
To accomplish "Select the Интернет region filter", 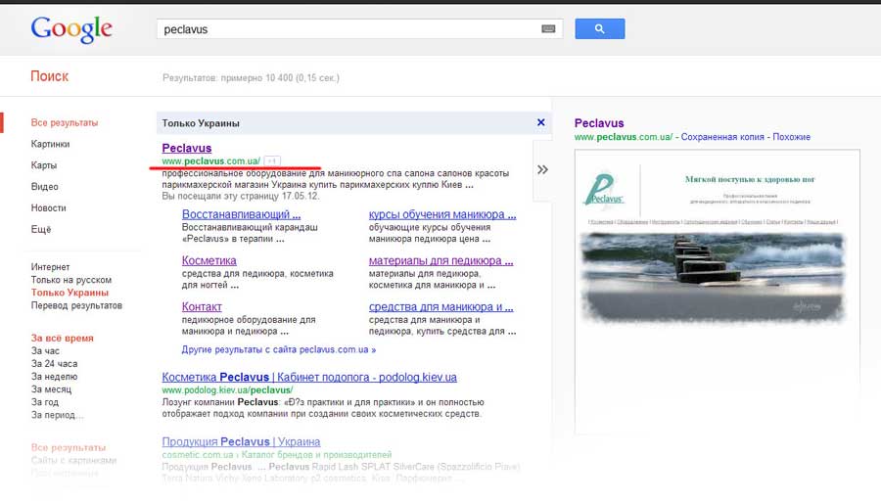I will pyautogui.click(x=51, y=267).
